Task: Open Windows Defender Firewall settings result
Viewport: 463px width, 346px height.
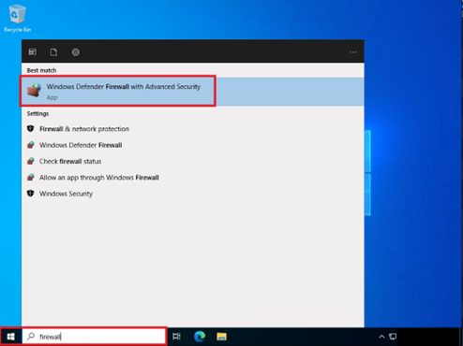Action: click(x=192, y=145)
